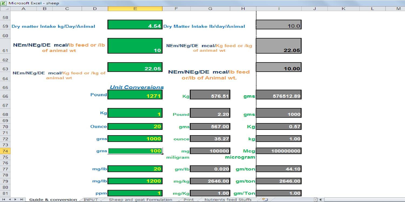Click the ounce result cell 35.27
Screen dimensions: 405x202
(210, 139)
